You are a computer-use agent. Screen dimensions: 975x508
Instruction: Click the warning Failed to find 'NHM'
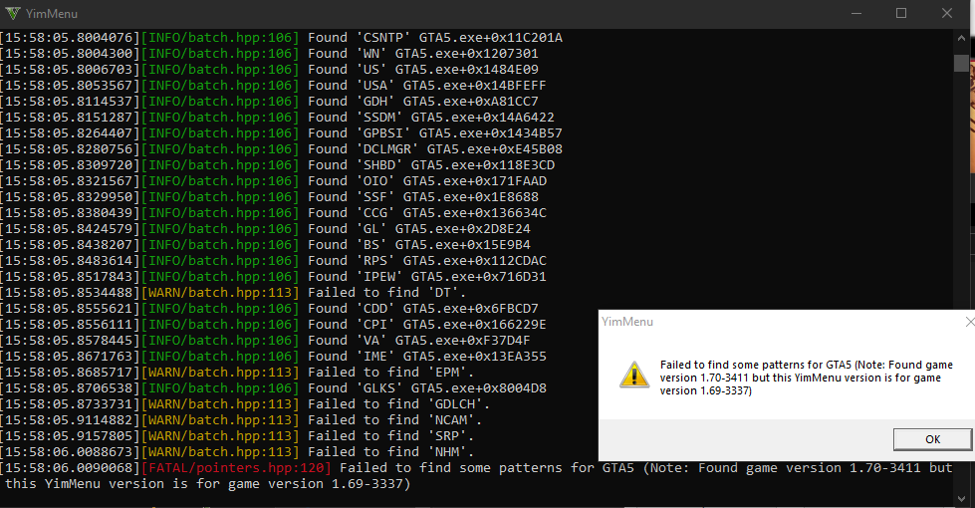[237, 452]
